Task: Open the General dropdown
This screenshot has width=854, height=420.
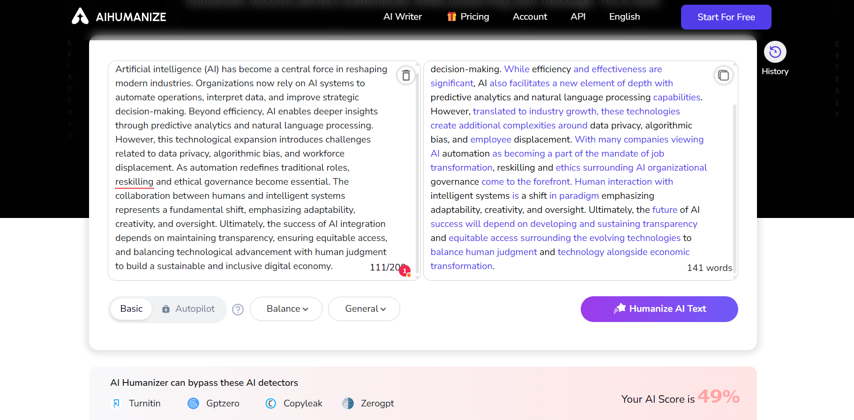Action: click(x=364, y=309)
